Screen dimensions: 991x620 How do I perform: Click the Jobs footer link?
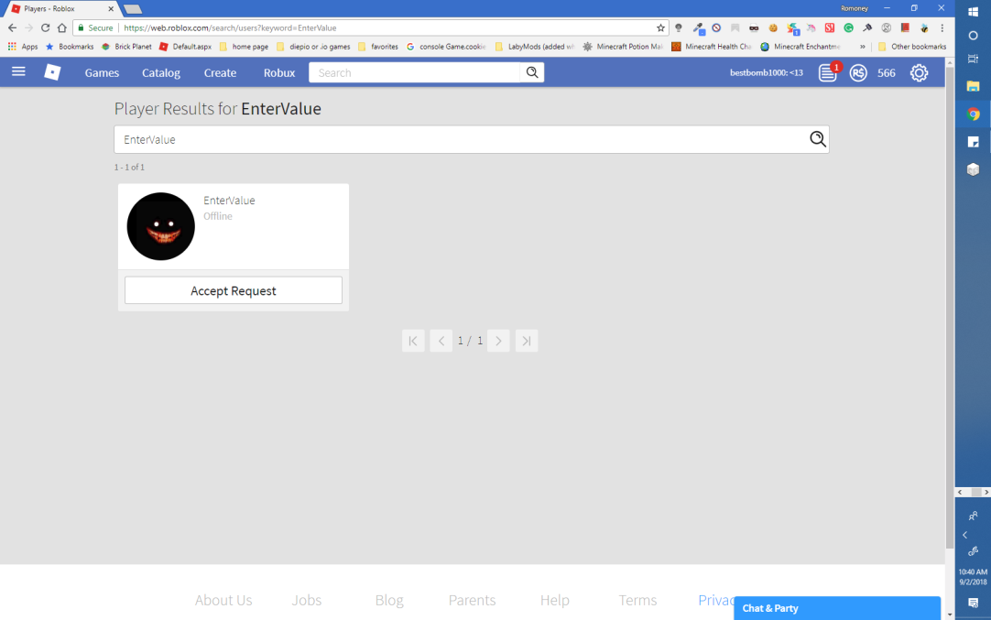pos(307,600)
